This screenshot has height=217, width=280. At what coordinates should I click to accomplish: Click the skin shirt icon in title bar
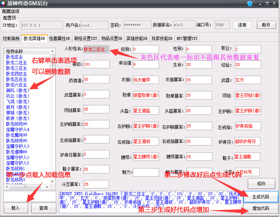pos(250,3)
